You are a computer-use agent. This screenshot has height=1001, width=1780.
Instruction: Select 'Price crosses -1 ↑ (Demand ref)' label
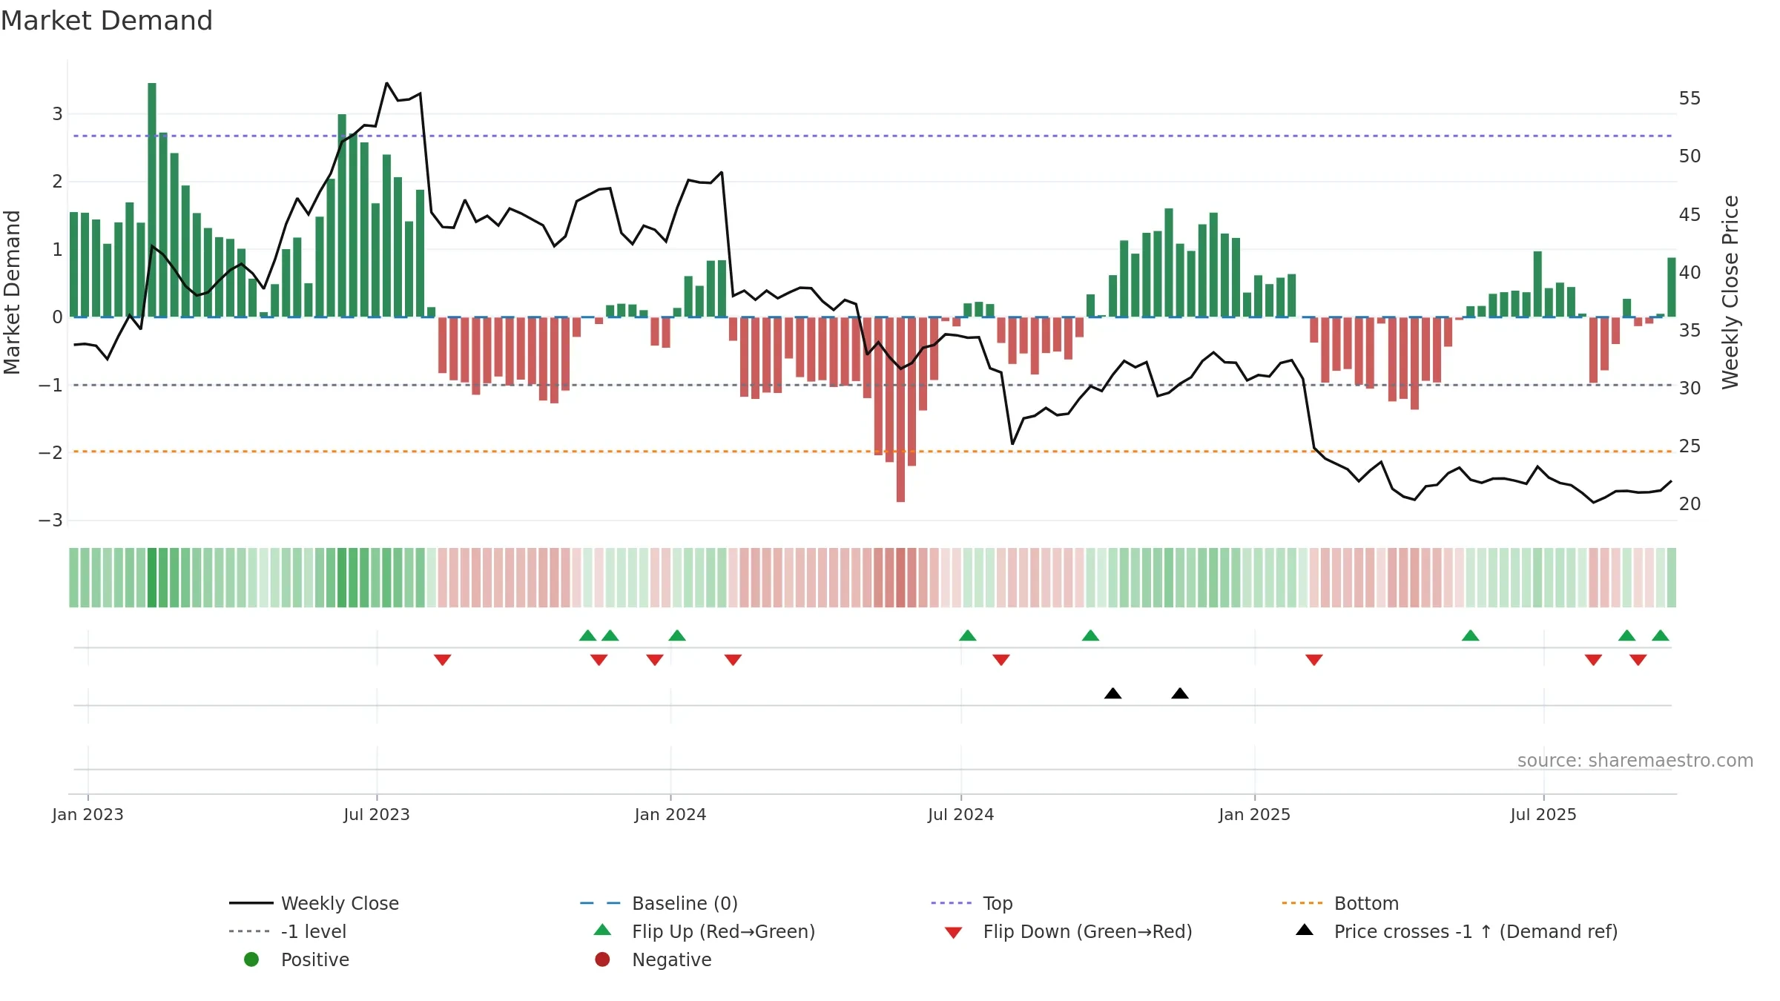click(x=1476, y=931)
